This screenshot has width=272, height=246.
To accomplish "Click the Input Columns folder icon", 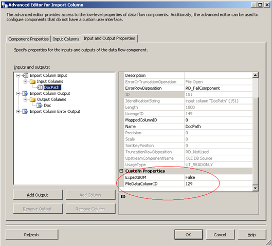I will [x=32, y=81].
